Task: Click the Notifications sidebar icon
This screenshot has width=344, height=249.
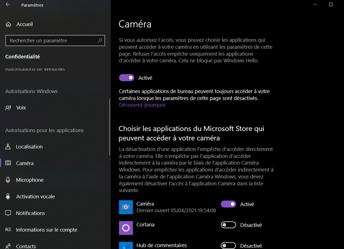Action: click(x=8, y=213)
